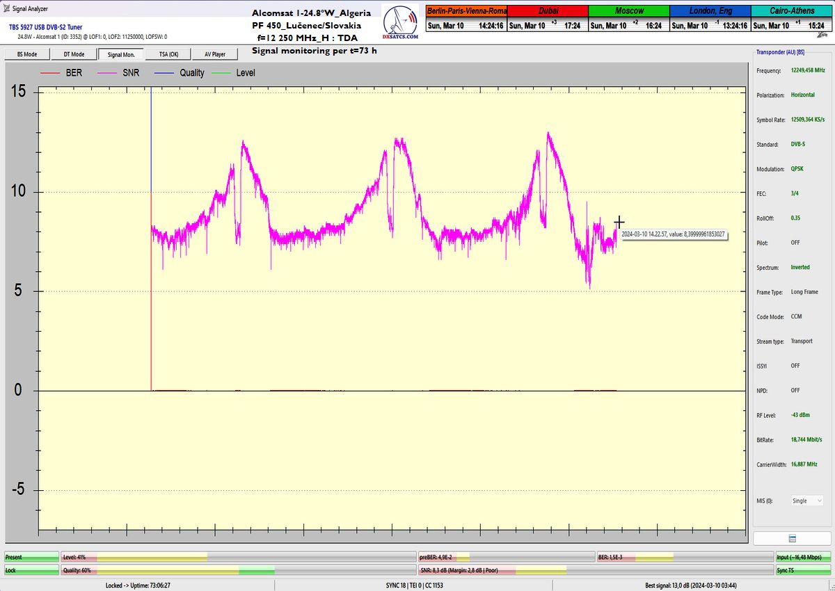Click the Level 41% signal bar
The width and height of the screenshot is (835, 591).
[168, 557]
